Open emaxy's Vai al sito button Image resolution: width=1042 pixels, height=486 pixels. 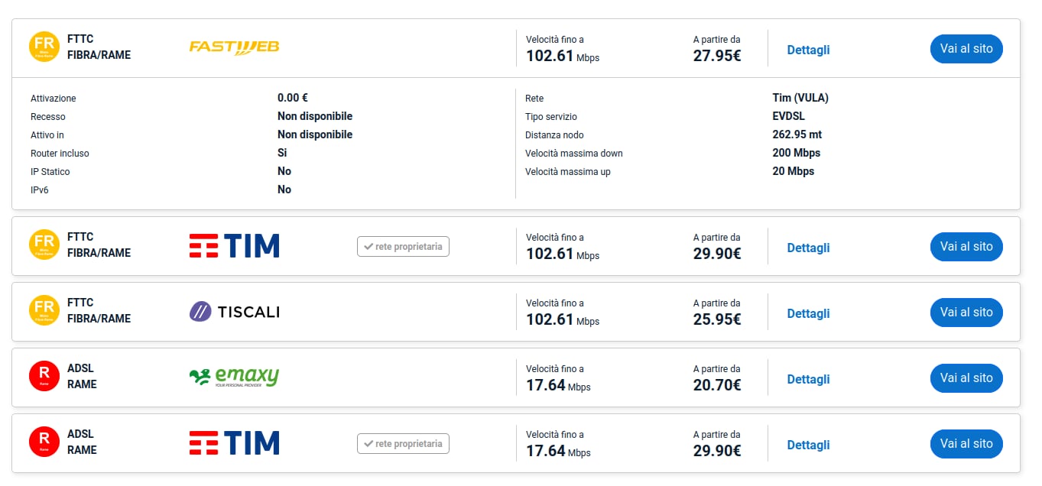[966, 378]
